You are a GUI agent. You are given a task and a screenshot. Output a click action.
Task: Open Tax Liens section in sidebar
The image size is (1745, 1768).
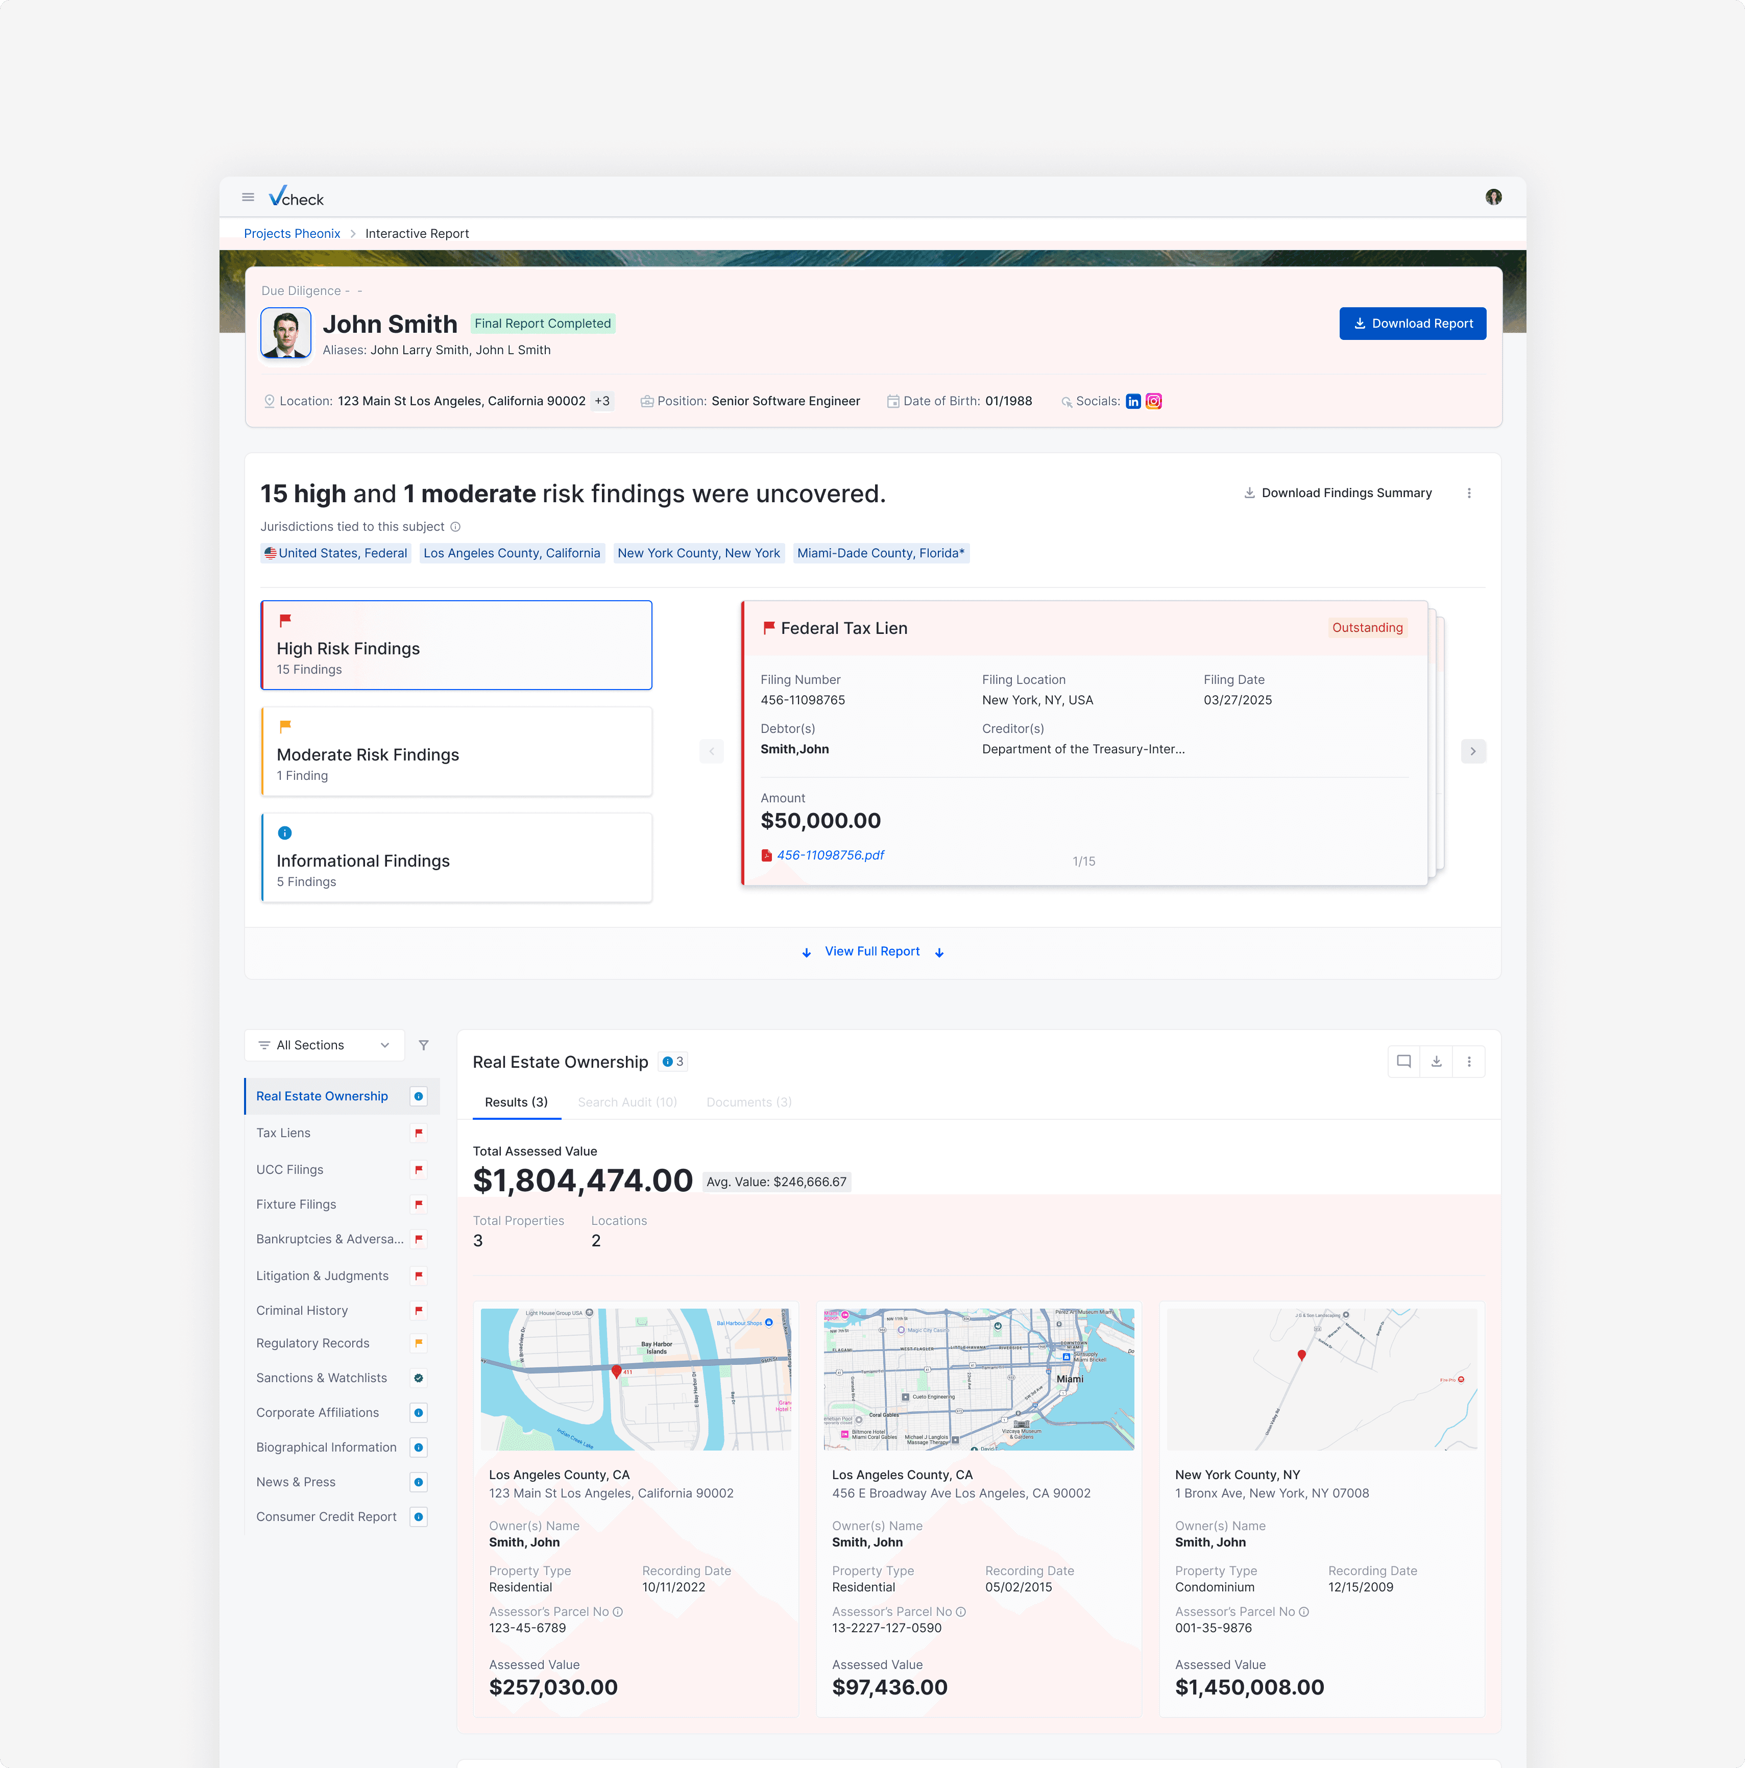coord(284,1133)
